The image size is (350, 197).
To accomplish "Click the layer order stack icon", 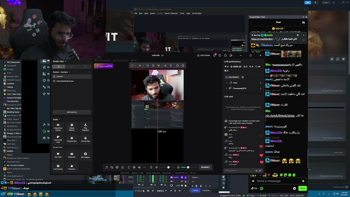I will pos(171,66).
